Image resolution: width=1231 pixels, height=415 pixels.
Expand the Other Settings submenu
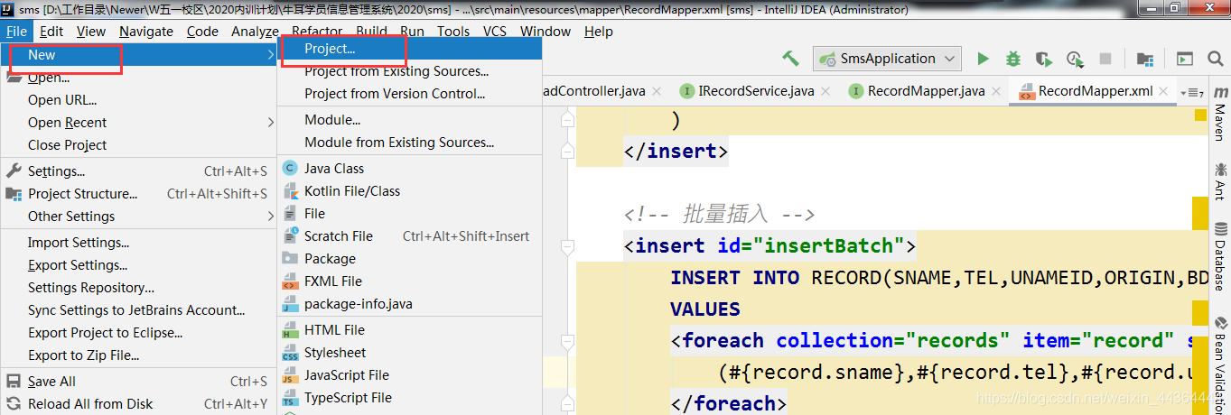pos(139,217)
